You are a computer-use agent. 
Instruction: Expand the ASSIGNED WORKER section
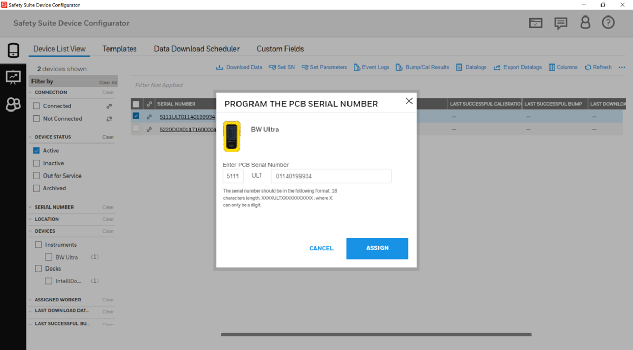tap(30, 299)
